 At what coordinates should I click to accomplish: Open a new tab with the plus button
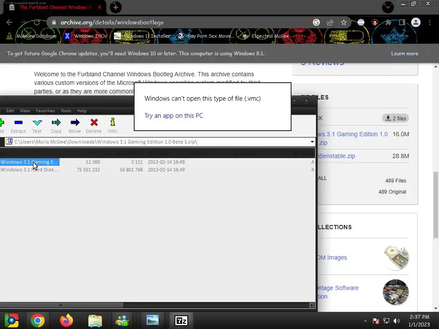click(116, 7)
